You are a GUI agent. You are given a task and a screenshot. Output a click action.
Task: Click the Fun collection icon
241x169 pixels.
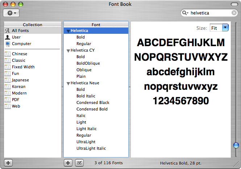click(x=8, y=73)
